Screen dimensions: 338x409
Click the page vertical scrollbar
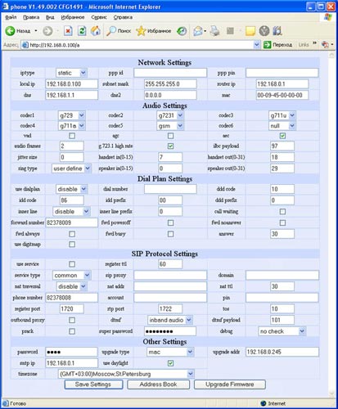click(331, 224)
